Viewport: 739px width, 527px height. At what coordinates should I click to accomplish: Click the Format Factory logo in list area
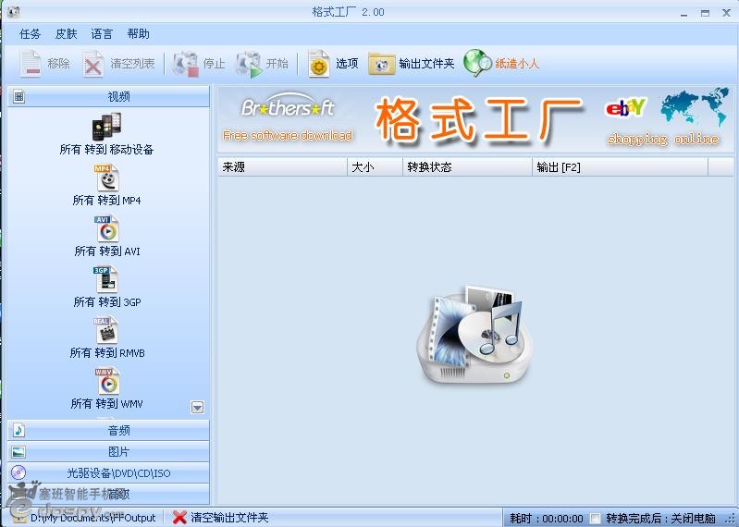474,335
